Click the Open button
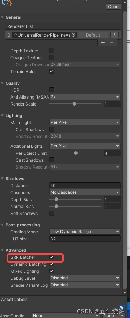 pos(113,7)
